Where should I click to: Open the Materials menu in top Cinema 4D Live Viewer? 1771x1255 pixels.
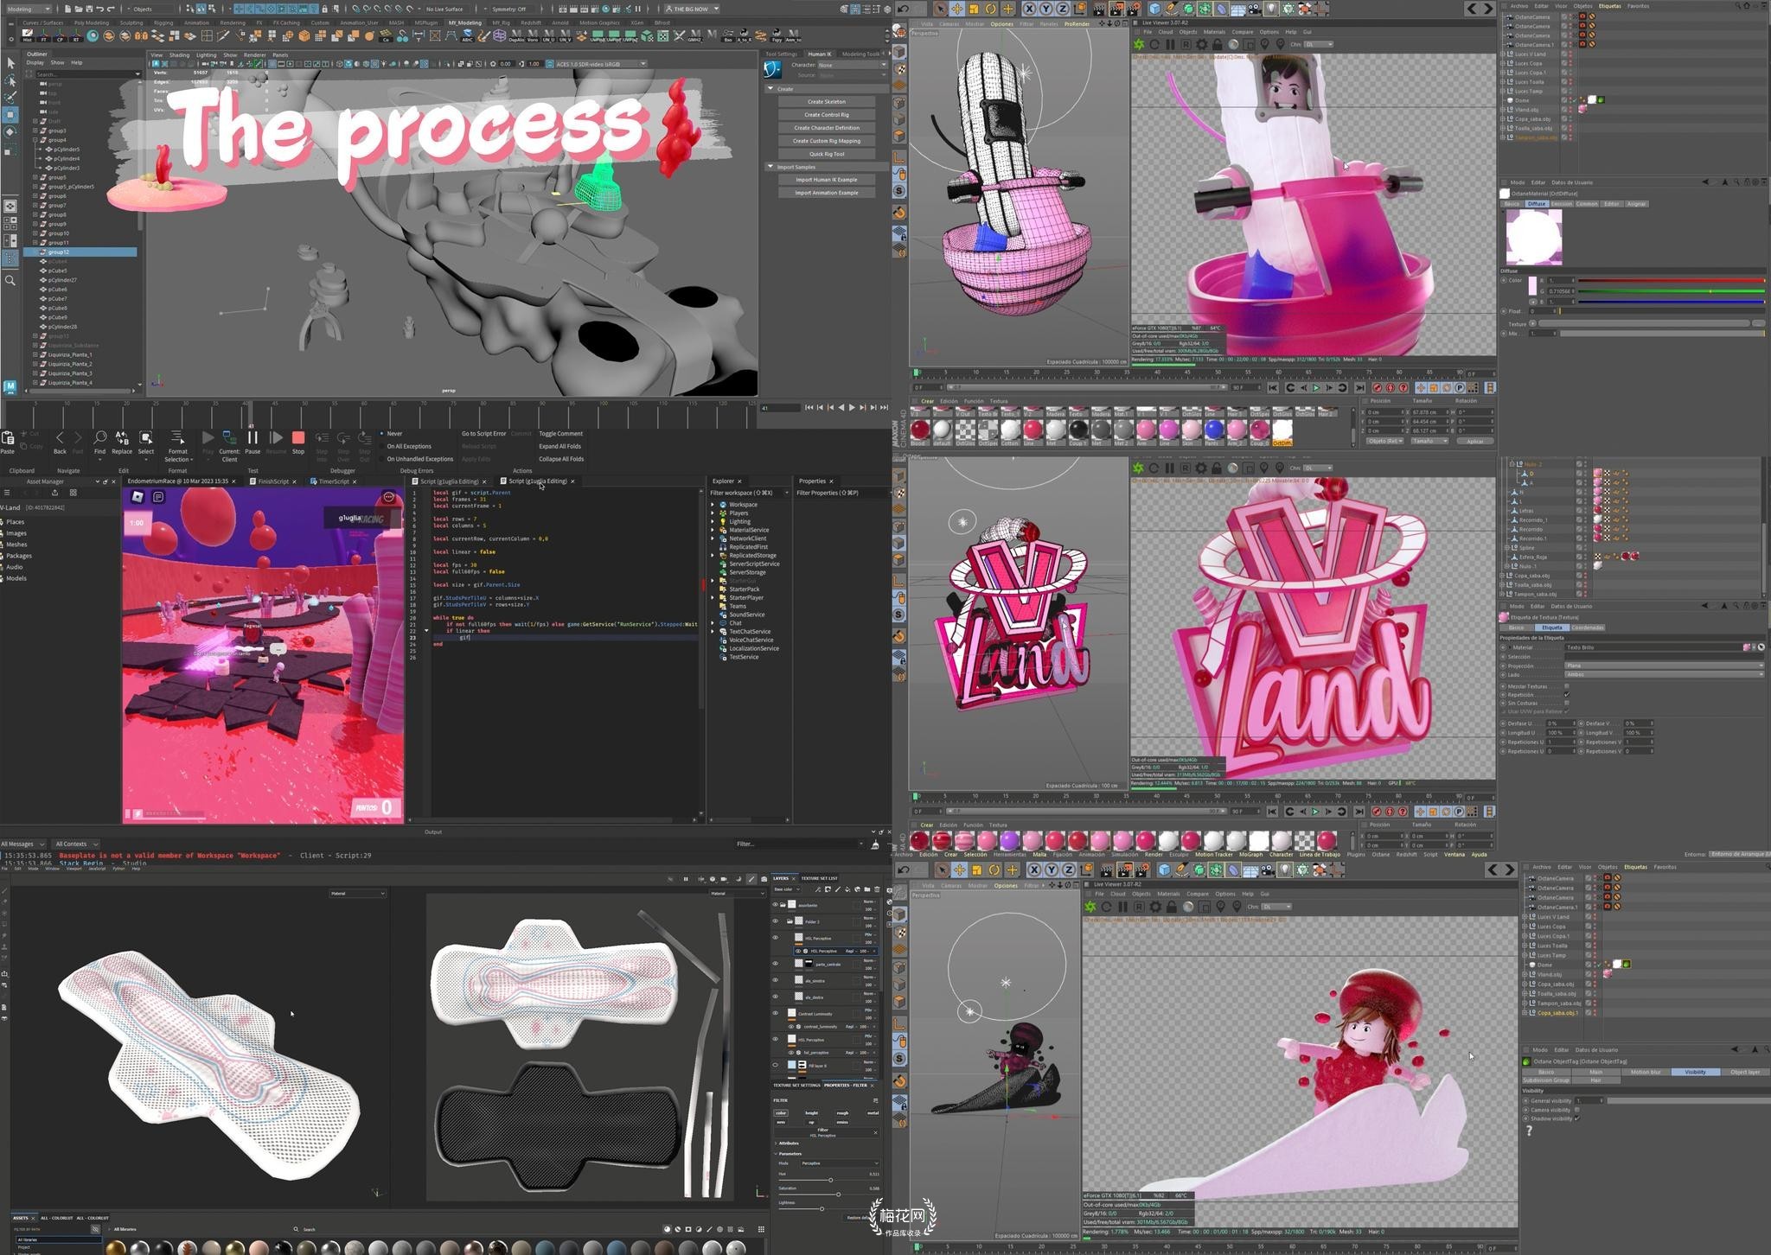1214,32
